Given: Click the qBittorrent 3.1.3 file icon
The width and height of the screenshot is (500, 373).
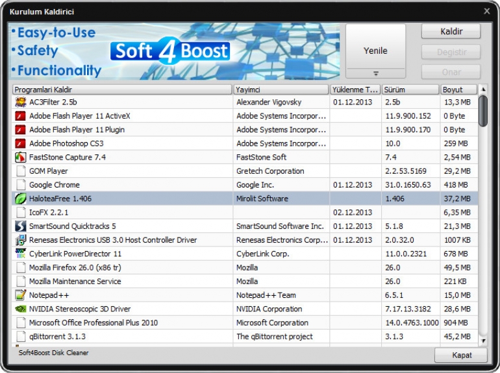Looking at the screenshot, I should pyautogui.click(x=21, y=337).
